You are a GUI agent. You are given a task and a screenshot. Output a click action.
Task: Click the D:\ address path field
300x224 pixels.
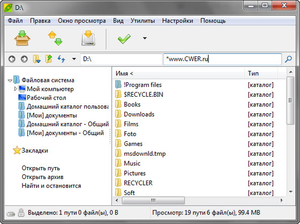121,59
